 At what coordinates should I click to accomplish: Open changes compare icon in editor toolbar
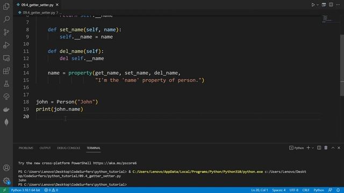point(324,5)
